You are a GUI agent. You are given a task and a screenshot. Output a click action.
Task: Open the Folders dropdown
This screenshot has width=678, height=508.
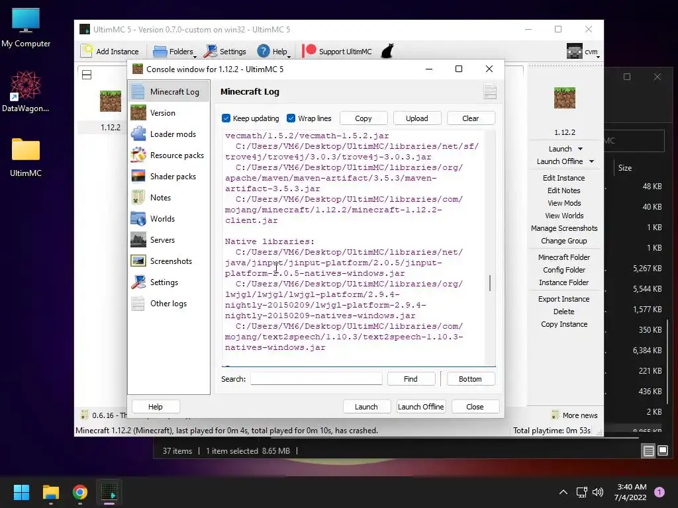174,52
